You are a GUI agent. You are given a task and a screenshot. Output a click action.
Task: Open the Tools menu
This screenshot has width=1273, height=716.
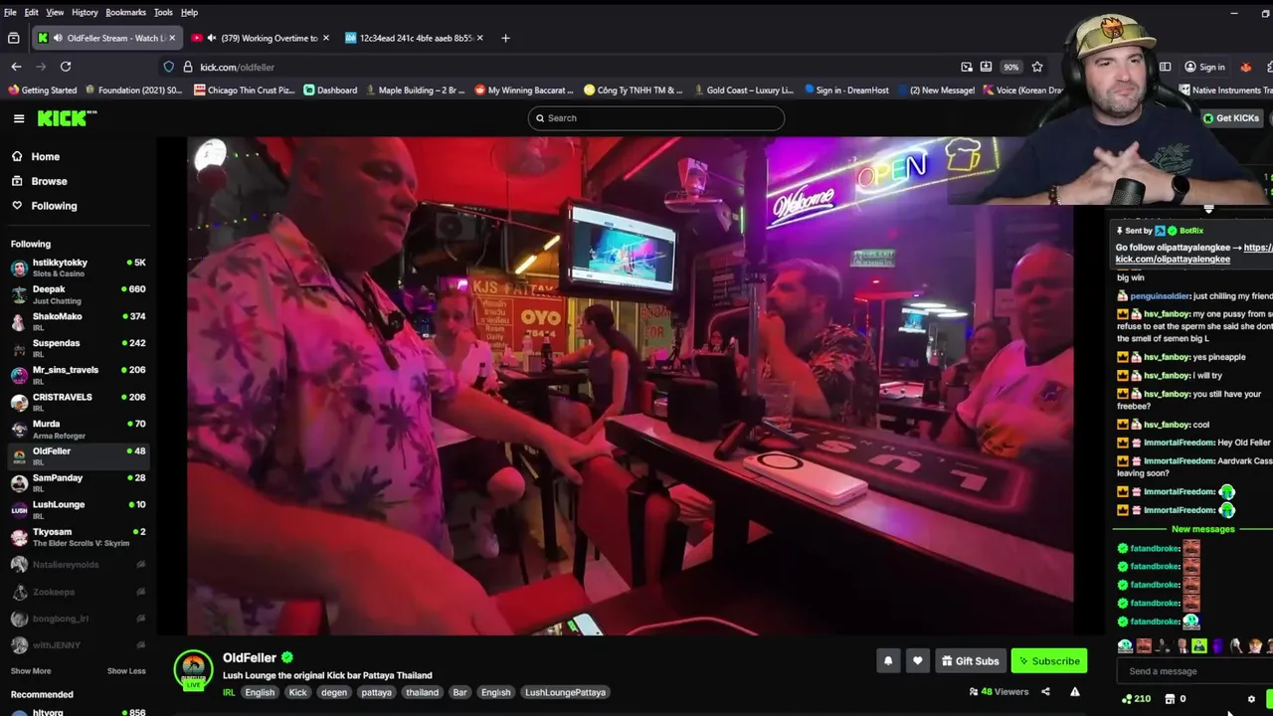tap(163, 12)
